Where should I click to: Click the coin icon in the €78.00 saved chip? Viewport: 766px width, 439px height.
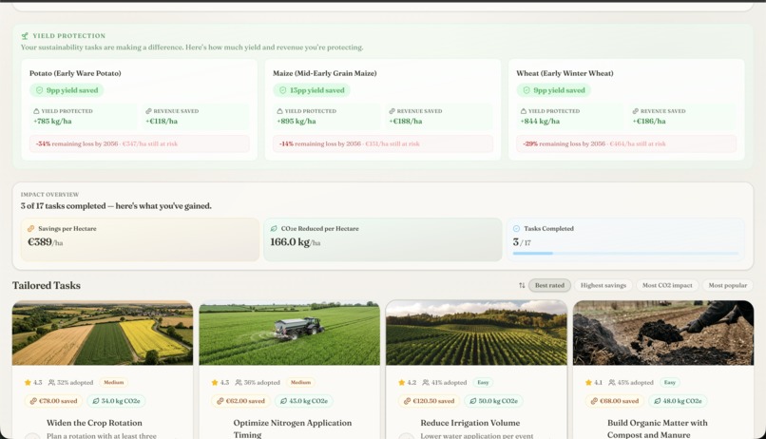point(33,401)
